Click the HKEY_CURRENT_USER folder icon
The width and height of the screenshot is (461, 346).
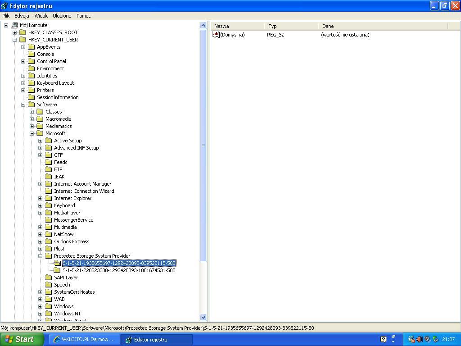(x=23, y=40)
